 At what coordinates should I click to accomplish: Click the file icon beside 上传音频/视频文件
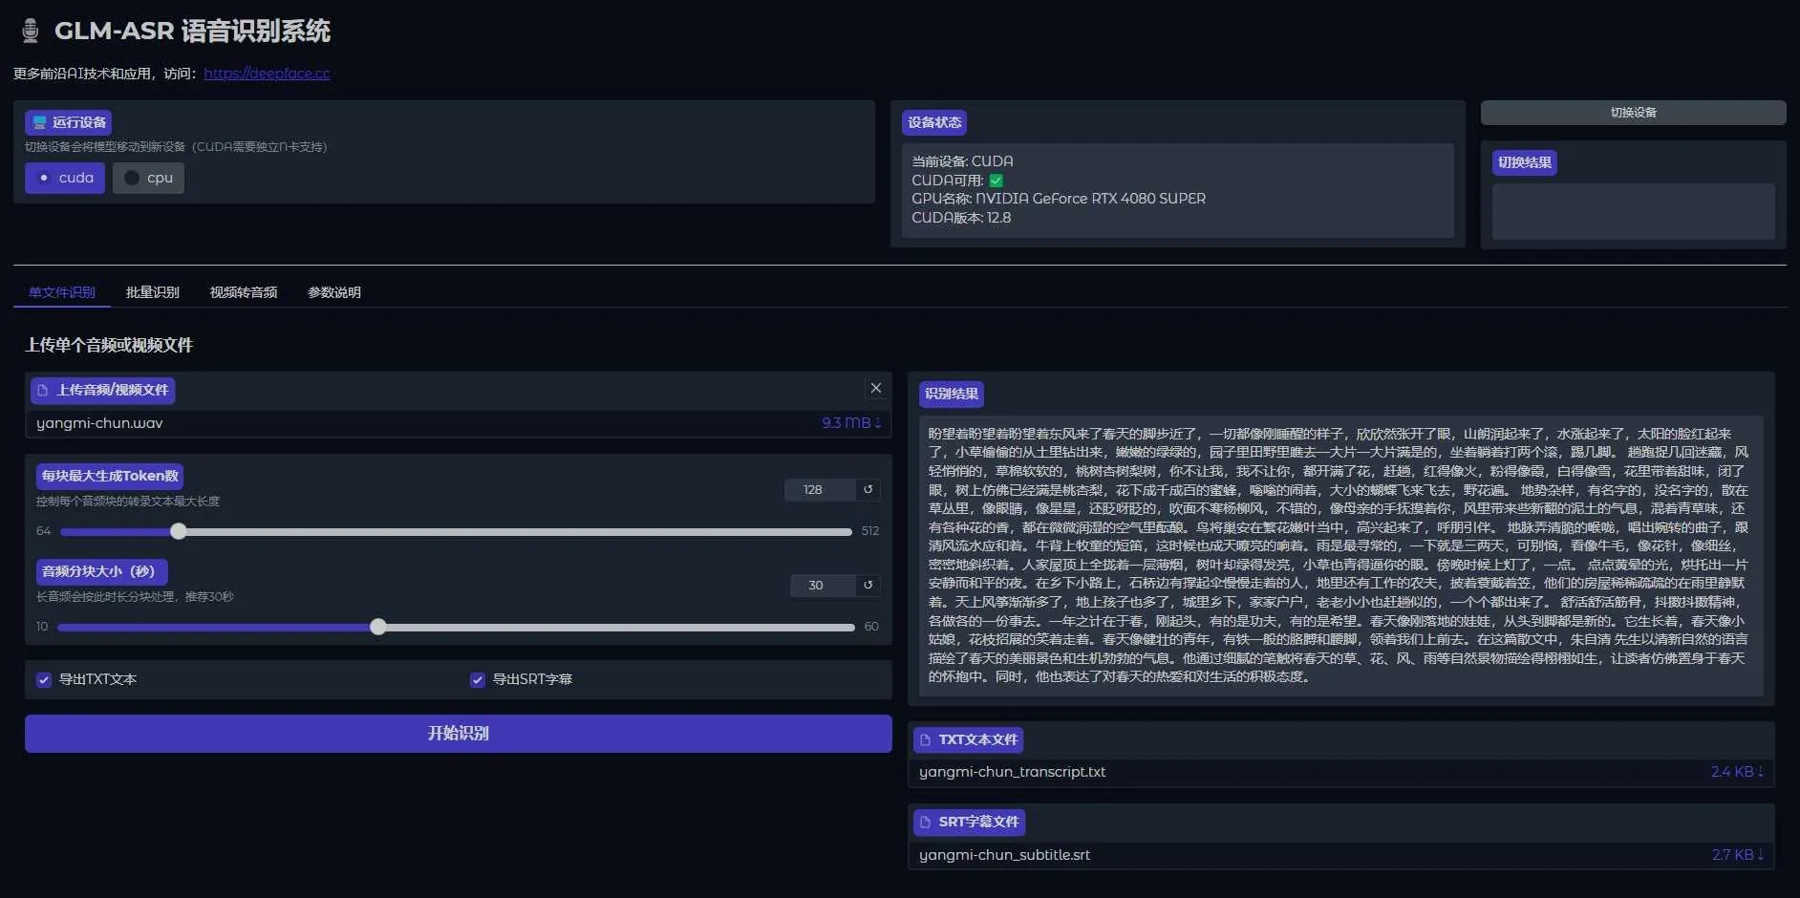pyautogui.click(x=43, y=391)
